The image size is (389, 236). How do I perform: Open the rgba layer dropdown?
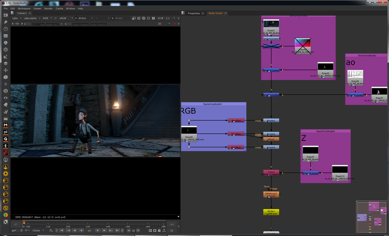[x=17, y=18]
